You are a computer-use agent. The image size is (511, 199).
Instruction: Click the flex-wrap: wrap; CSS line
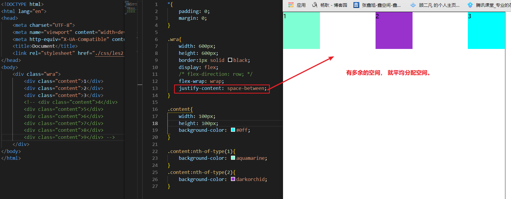pos(201,81)
